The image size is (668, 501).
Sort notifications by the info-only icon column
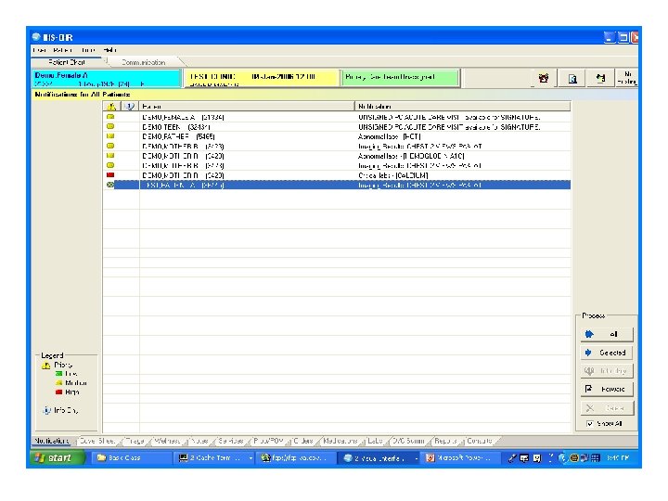(130, 106)
